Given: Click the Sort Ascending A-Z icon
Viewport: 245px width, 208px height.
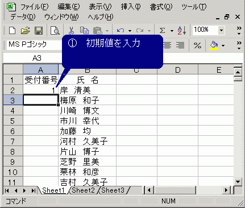Looking at the screenshot, I should [181, 30].
